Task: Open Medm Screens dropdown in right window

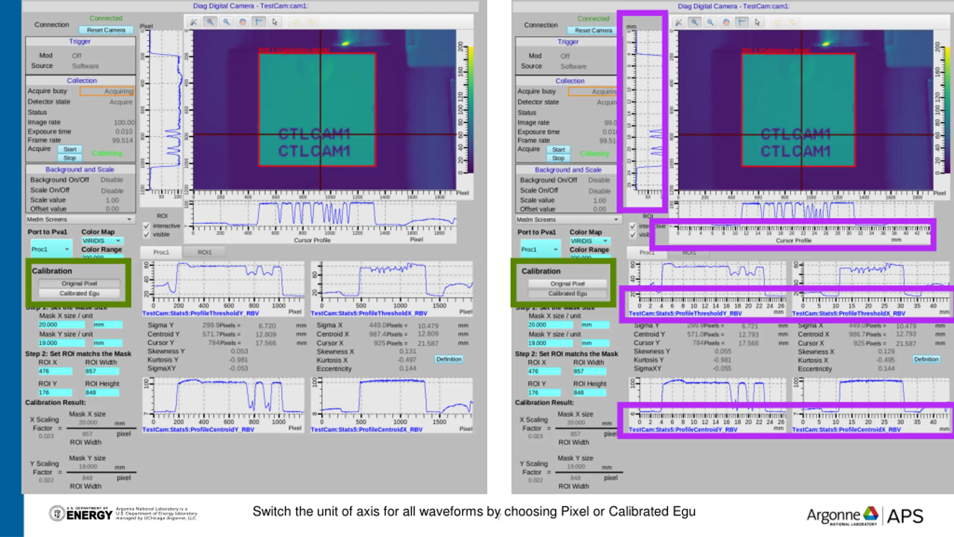Action: (569, 220)
